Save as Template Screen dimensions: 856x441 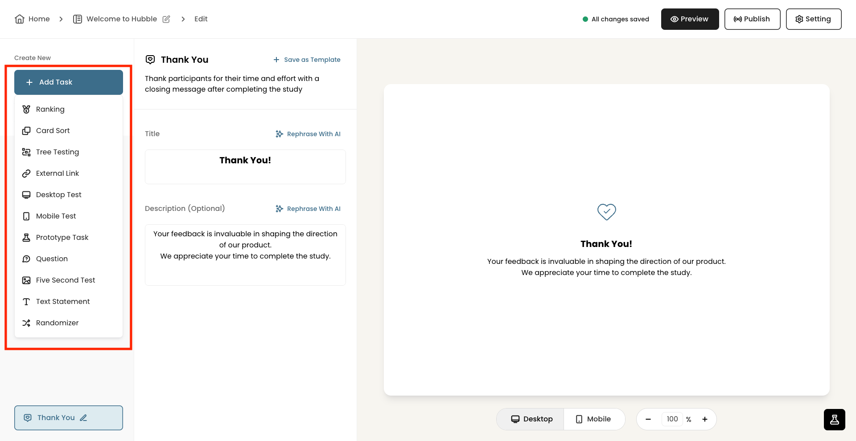coord(307,60)
